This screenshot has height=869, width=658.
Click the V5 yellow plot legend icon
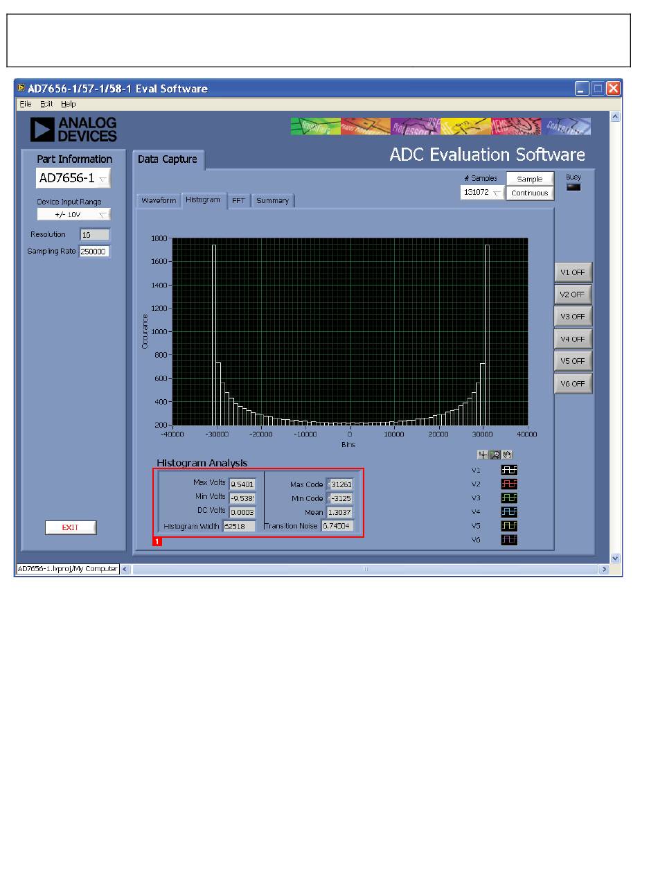click(509, 525)
